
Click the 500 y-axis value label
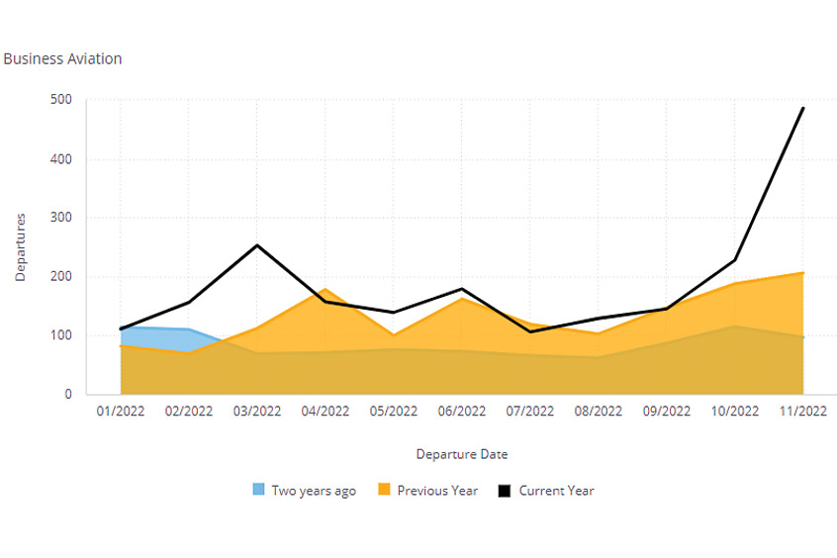[x=59, y=100]
